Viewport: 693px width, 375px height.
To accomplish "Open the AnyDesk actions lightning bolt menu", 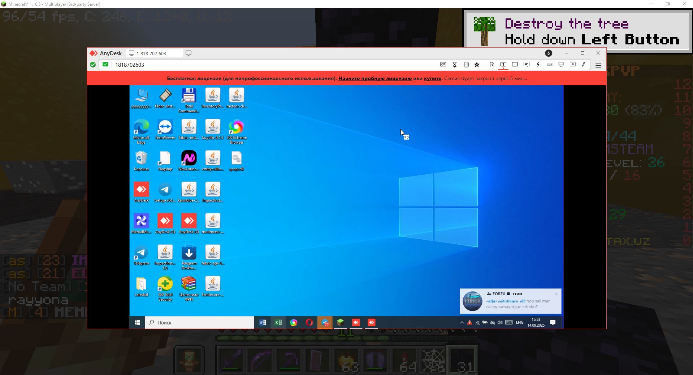I will tap(538, 65).
